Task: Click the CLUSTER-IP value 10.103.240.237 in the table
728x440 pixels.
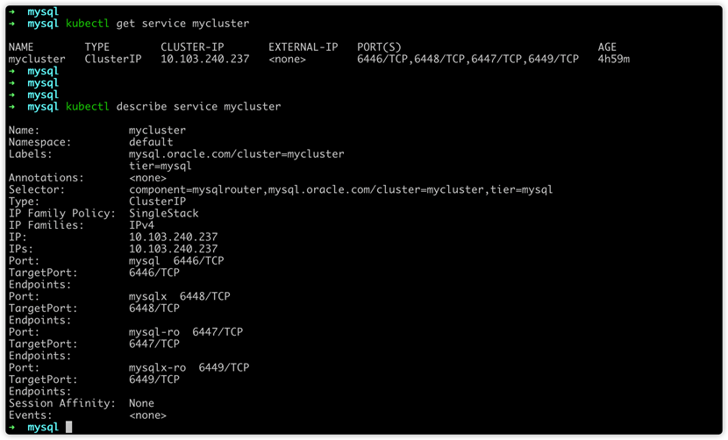Action: point(204,59)
